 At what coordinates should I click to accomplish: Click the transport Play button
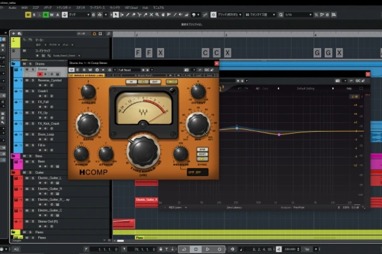(208, 249)
